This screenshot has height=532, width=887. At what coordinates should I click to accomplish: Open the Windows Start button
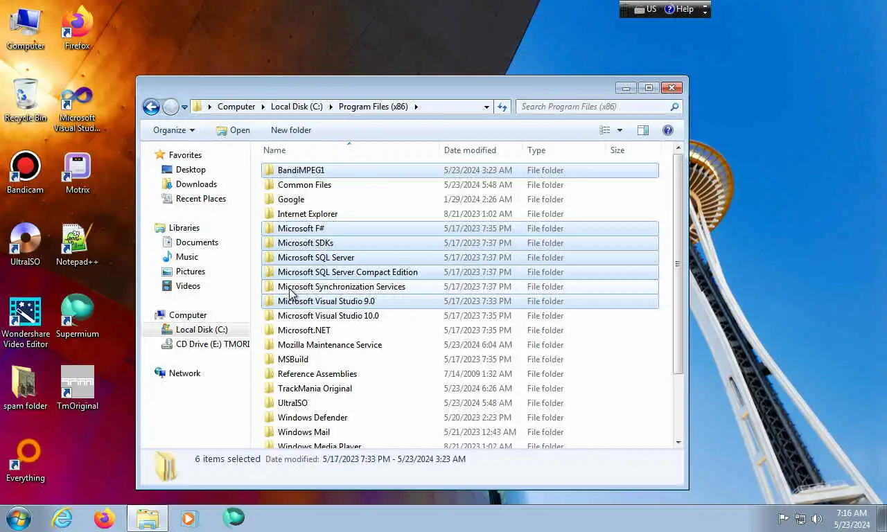(x=19, y=518)
